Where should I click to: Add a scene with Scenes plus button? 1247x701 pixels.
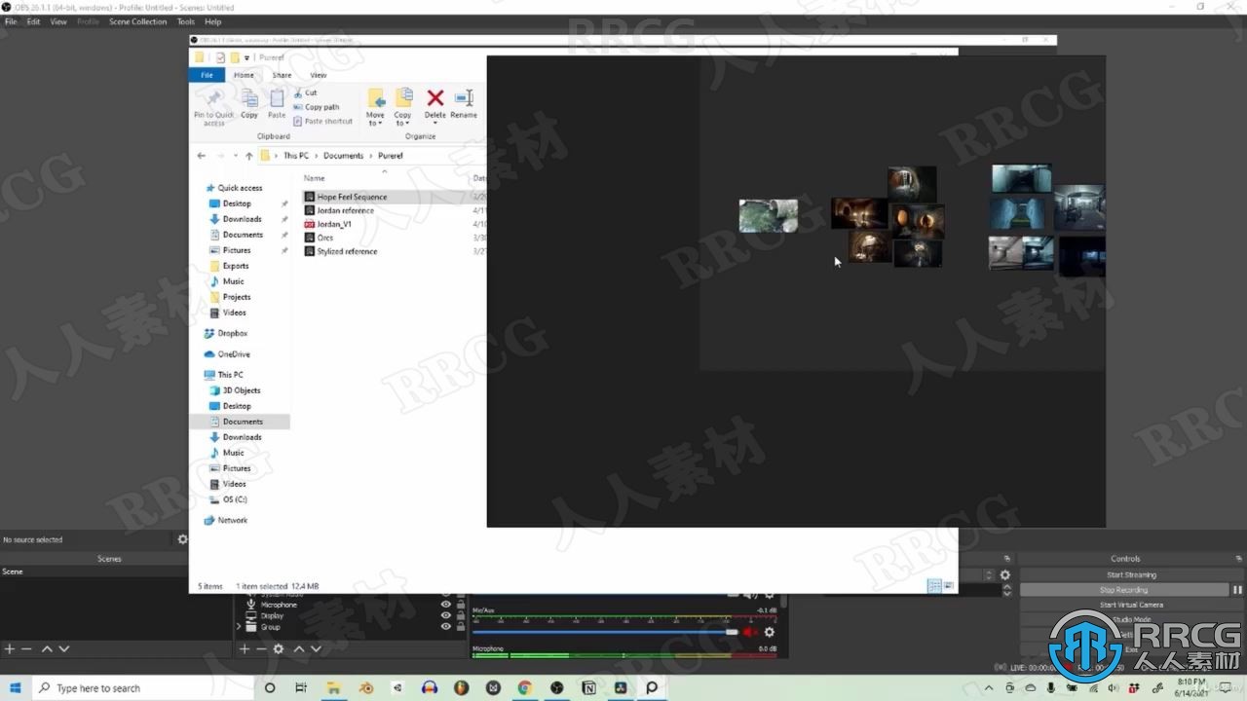(x=10, y=648)
